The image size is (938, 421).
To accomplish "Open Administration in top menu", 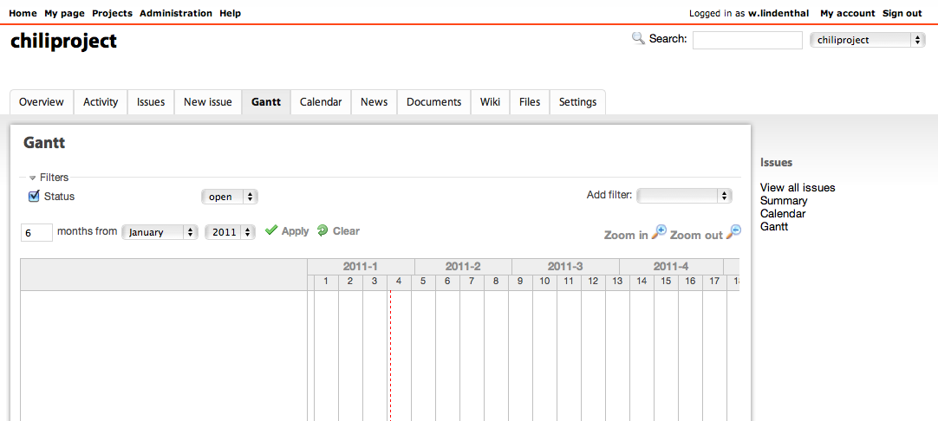I will pos(176,13).
